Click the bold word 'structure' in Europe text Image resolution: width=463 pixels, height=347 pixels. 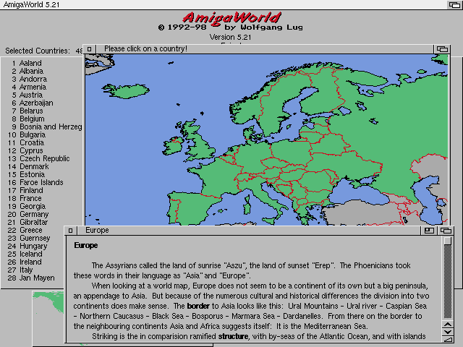[233, 337]
